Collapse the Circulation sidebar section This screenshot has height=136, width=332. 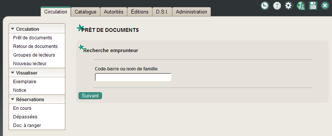pos(12,29)
